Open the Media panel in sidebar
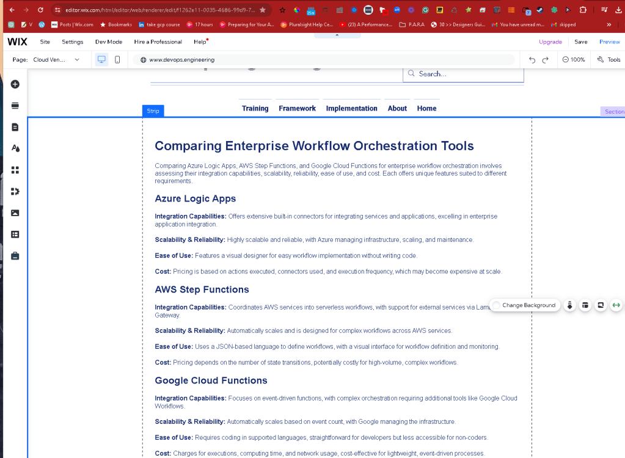This screenshot has height=458, width=625. [x=15, y=213]
